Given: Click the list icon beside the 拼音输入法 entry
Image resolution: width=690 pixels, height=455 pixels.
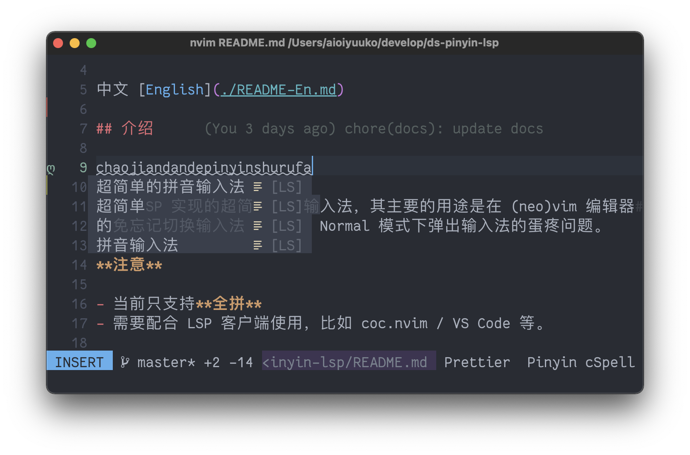Looking at the screenshot, I should click(x=258, y=245).
